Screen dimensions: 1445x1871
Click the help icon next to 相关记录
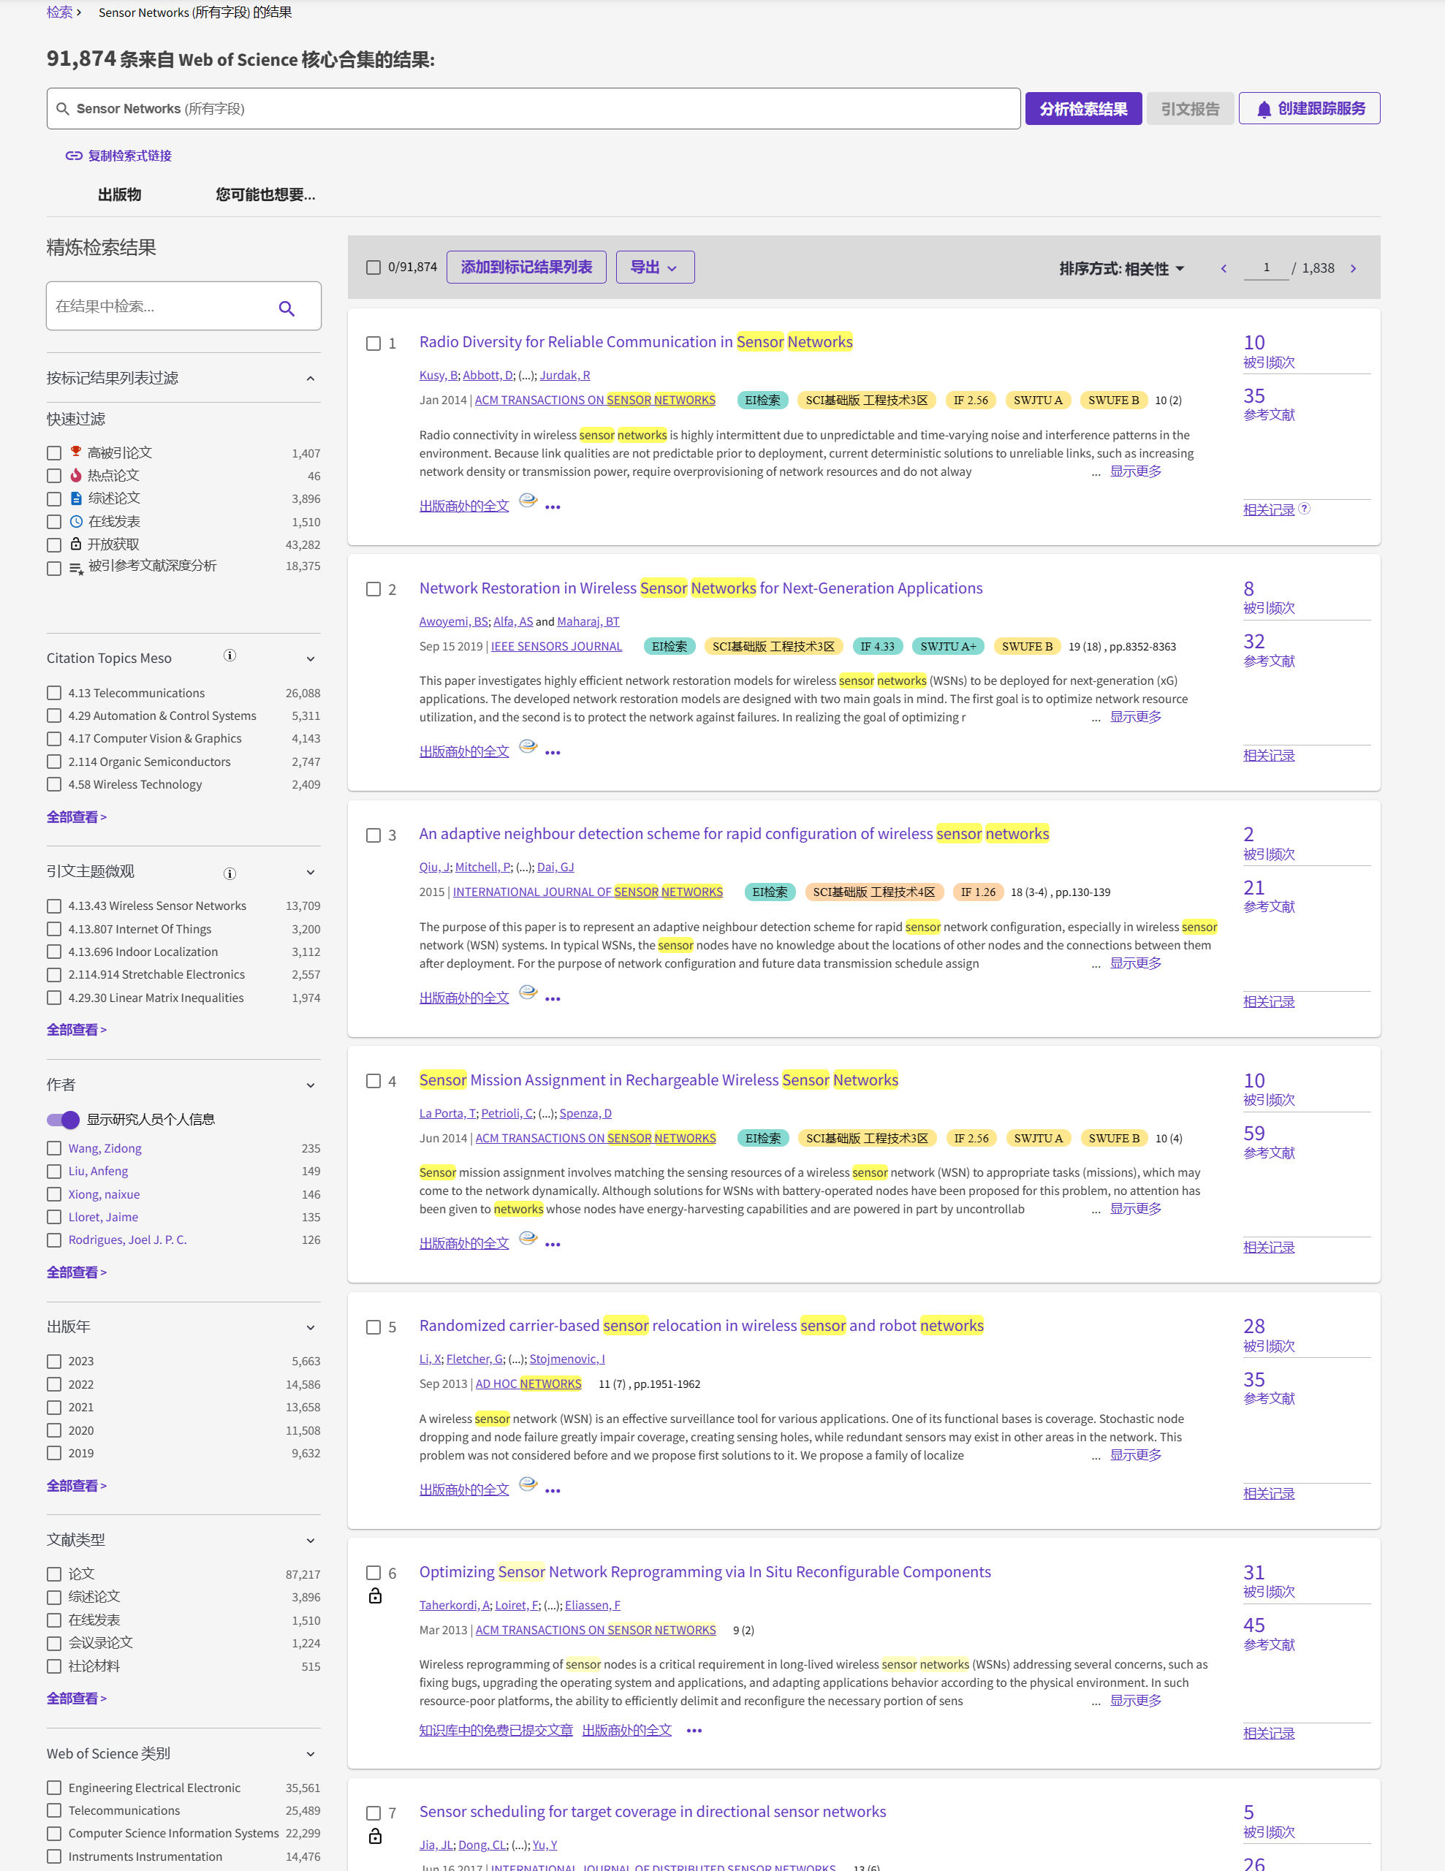pos(1304,509)
